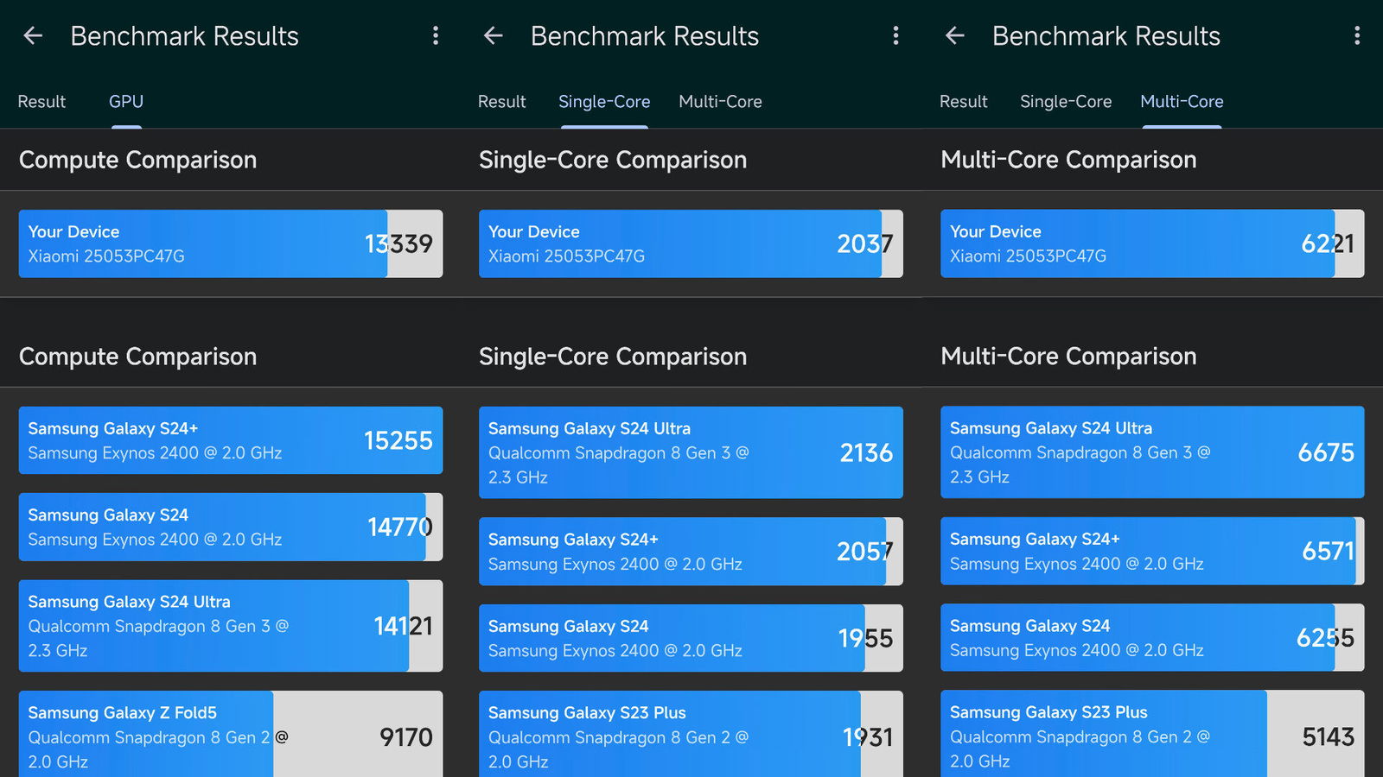
Task: Select Samsung Galaxy S24 compute score 14770
Action: coord(231,527)
